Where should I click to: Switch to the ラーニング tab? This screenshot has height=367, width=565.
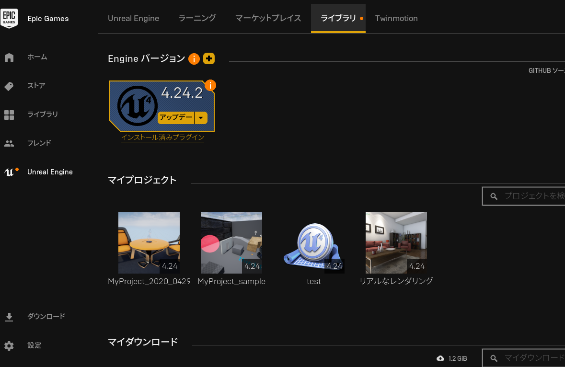[197, 18]
